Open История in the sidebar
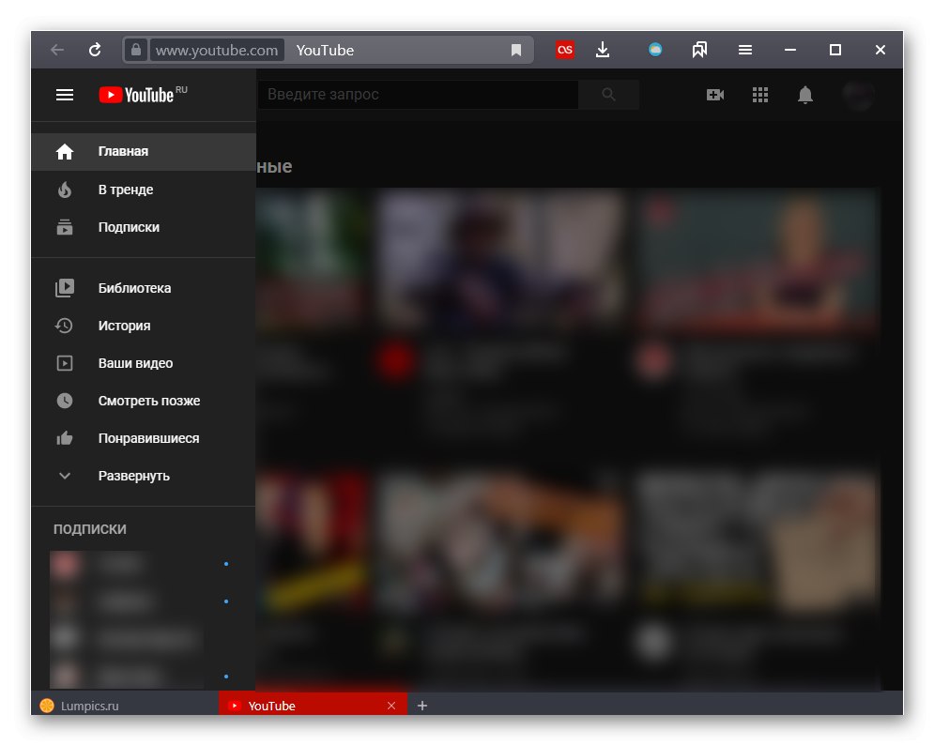Screen dimensions: 934x745 pyautogui.click(x=144, y=326)
